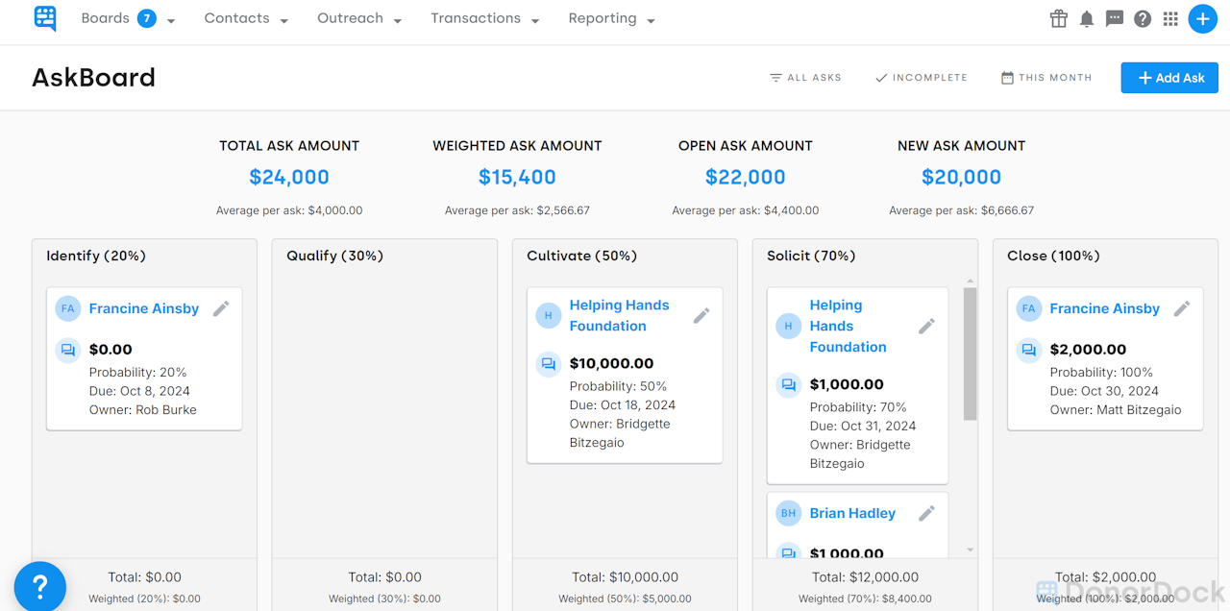The height and width of the screenshot is (611, 1230).
Task: Expand the Boards dropdown menu
Action: click(128, 19)
